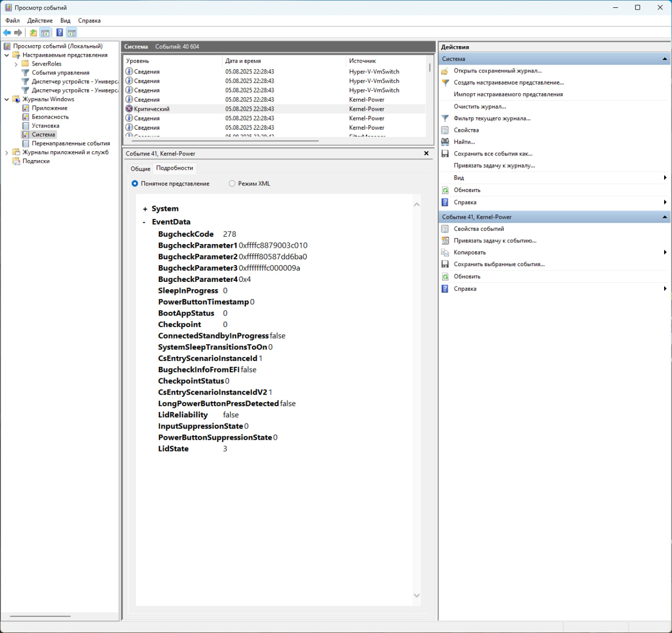Select the XML mode radio button

coord(232,184)
